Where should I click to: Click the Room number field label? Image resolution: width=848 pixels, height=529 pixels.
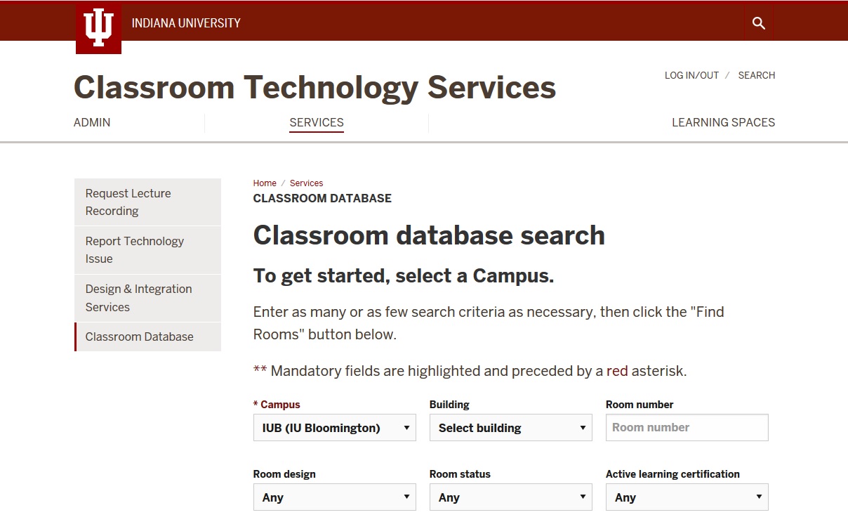(640, 405)
